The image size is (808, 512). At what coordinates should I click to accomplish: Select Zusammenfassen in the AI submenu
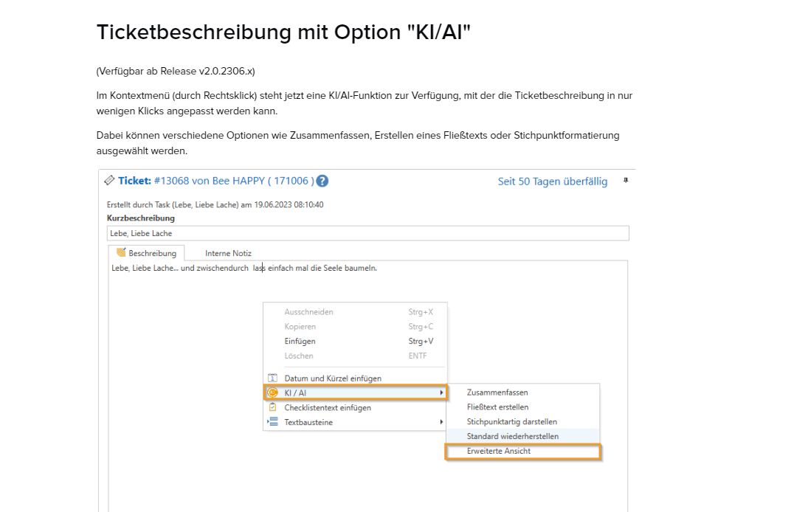coord(497,392)
